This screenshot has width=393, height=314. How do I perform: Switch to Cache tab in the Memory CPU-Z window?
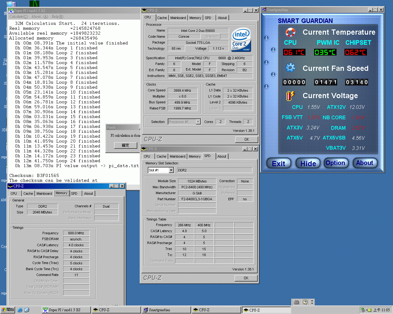point(28,193)
